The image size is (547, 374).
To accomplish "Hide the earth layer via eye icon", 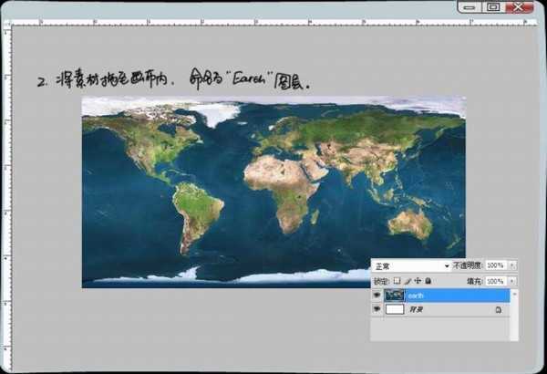I will click(376, 296).
